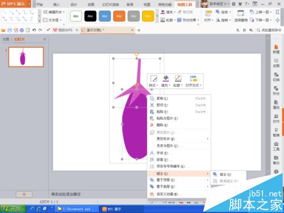Open the Paragraph dialog from the context menu
This screenshot has height=213, width=284.
point(179,160)
